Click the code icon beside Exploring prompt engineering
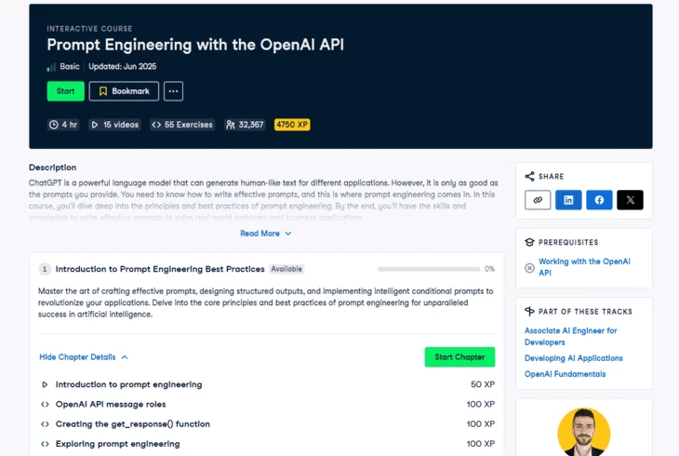679x456 pixels. pyautogui.click(x=45, y=444)
